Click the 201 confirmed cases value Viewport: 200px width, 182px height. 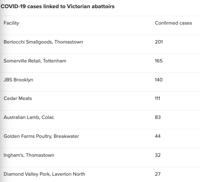coord(159,42)
